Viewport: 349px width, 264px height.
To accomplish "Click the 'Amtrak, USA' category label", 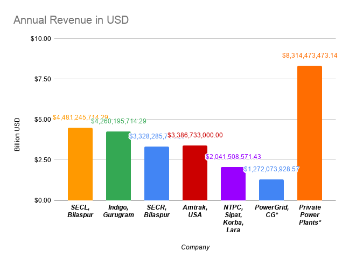I will pos(195,211).
